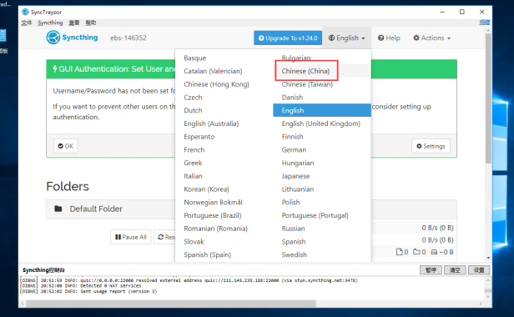Select Portuguese (Brazil) language
This screenshot has width=514, height=317.
click(213, 215)
